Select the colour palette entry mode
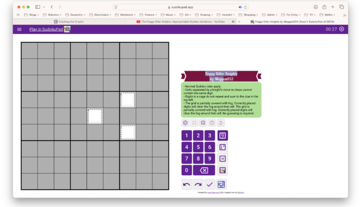The width and height of the screenshot is (361, 207). coord(222,170)
